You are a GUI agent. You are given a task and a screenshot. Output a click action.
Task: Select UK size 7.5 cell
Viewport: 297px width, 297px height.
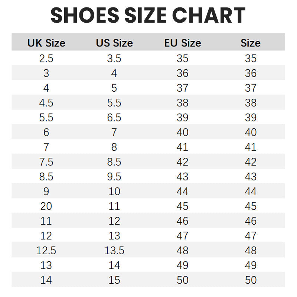pos(46,162)
